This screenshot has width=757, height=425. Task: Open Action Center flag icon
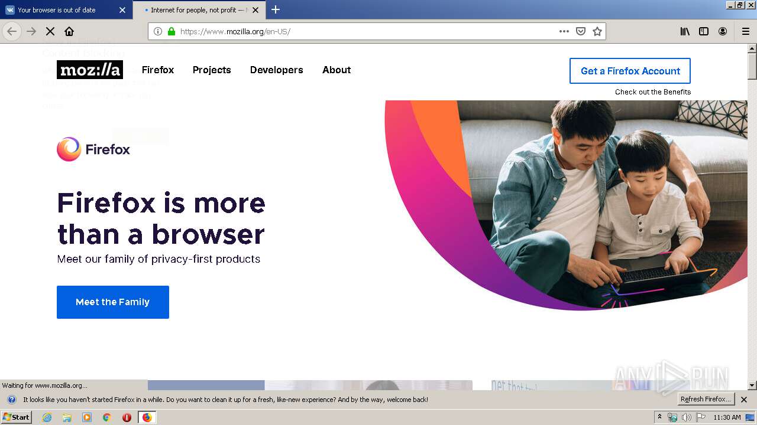coord(701,417)
